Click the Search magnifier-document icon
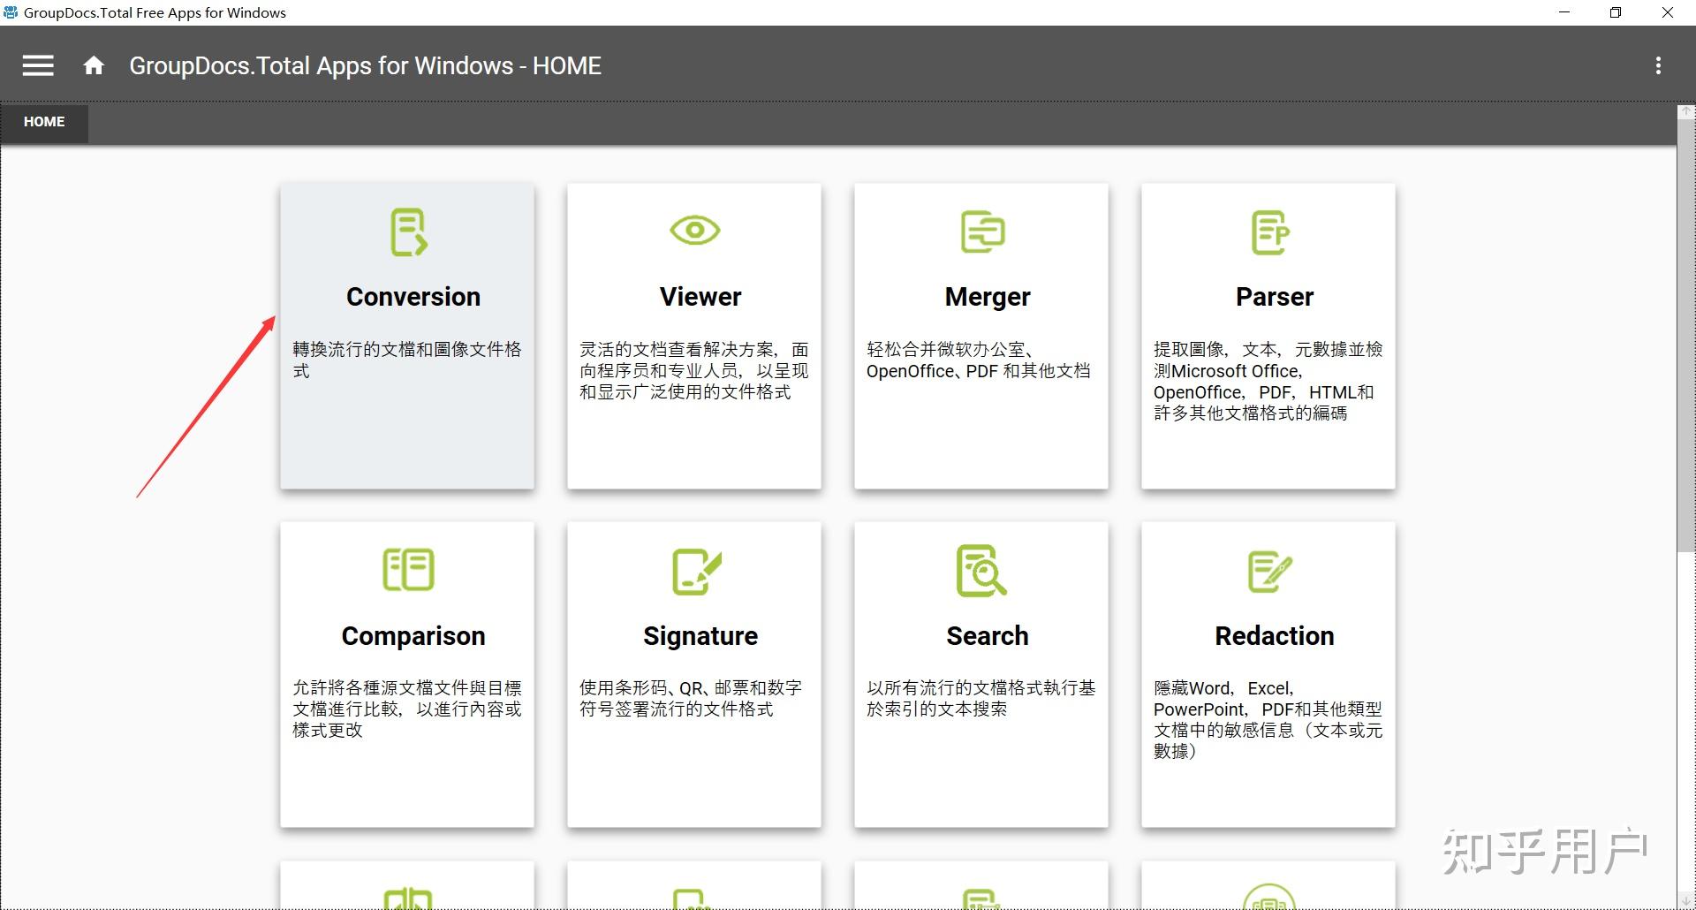 click(x=983, y=570)
